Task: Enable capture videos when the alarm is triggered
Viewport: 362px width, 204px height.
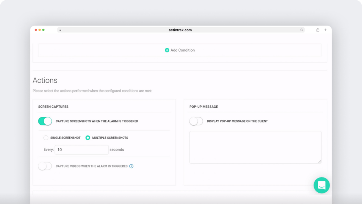Action: (x=45, y=166)
